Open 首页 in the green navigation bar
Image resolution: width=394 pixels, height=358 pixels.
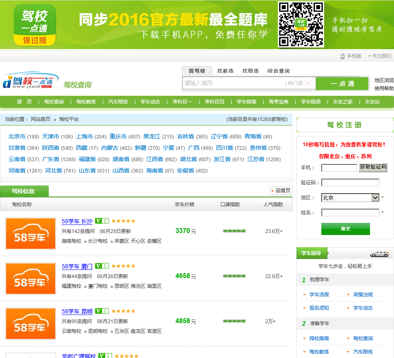[24, 102]
